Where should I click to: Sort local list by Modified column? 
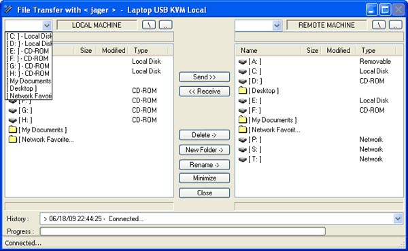[113, 50]
